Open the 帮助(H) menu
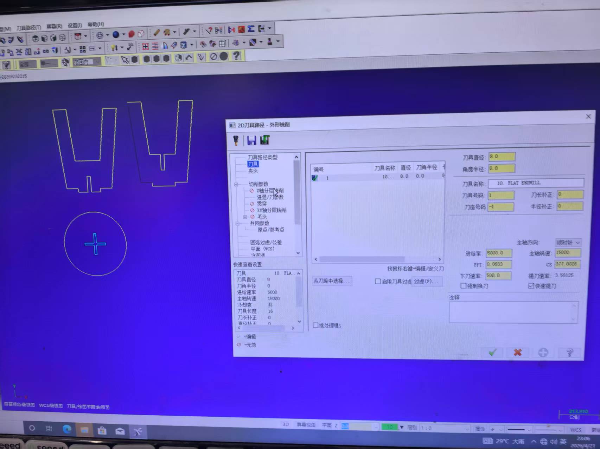 pos(96,24)
